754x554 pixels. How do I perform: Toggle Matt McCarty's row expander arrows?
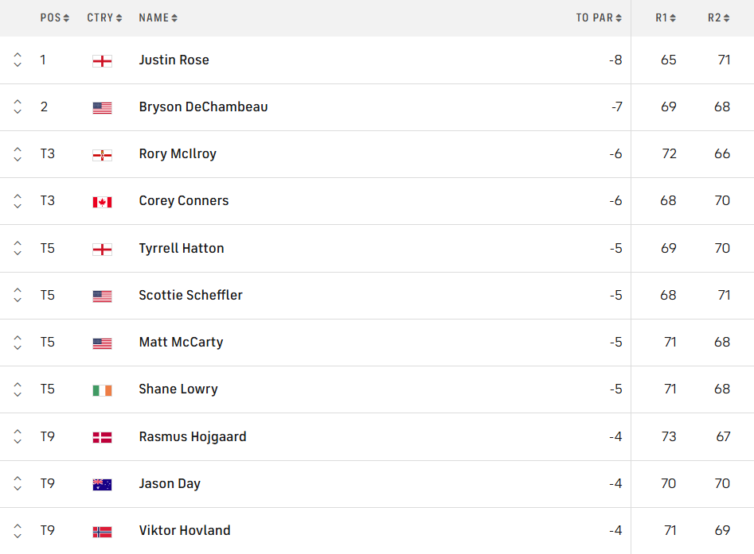(x=18, y=343)
